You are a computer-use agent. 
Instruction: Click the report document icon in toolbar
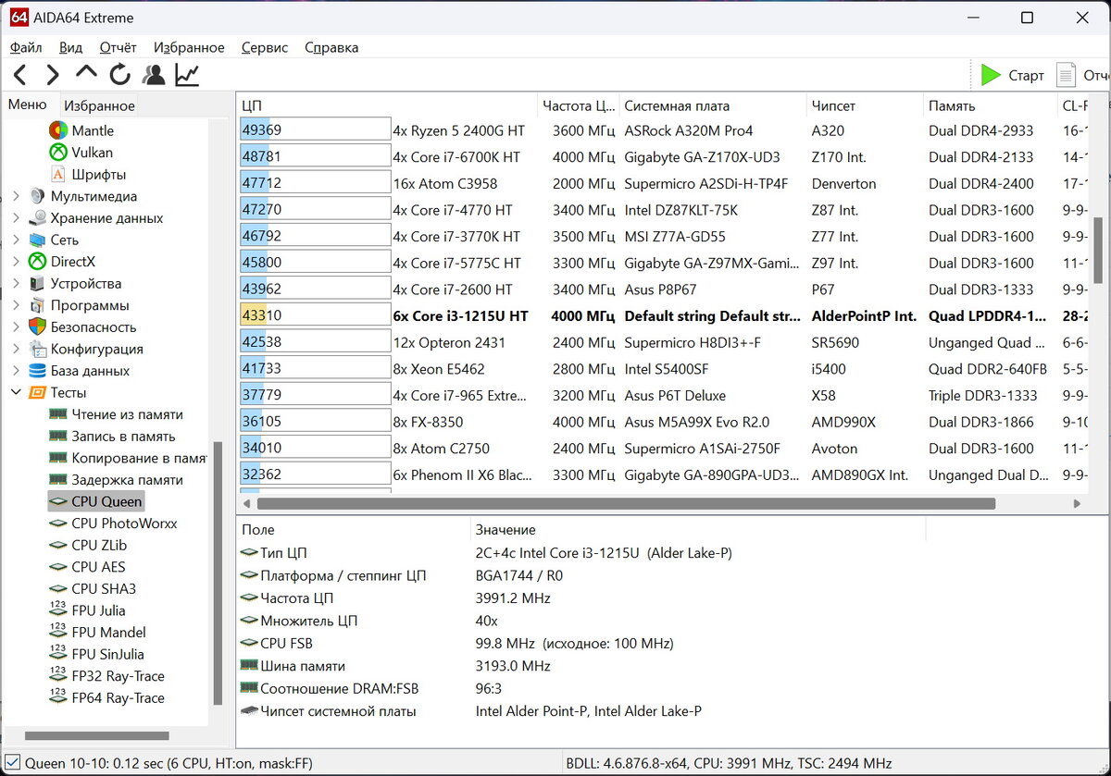pos(1067,75)
